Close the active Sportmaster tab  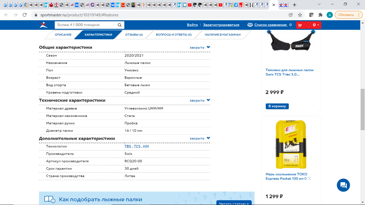click(274, 5)
